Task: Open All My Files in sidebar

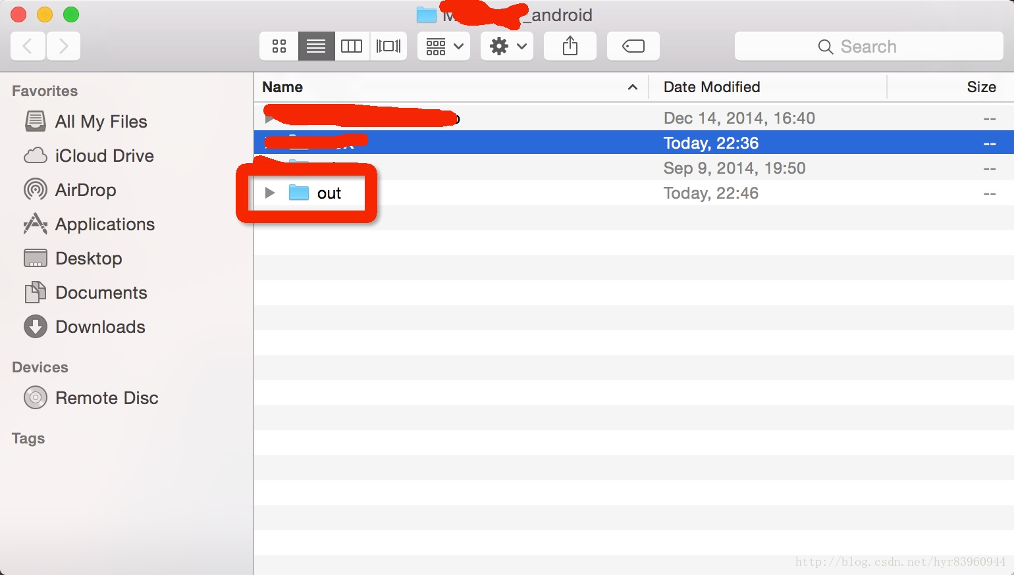Action: coord(101,122)
